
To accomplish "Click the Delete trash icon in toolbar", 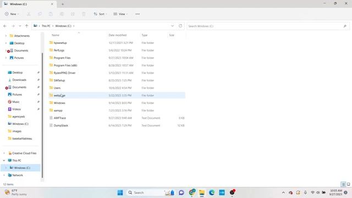I will [84, 14].
